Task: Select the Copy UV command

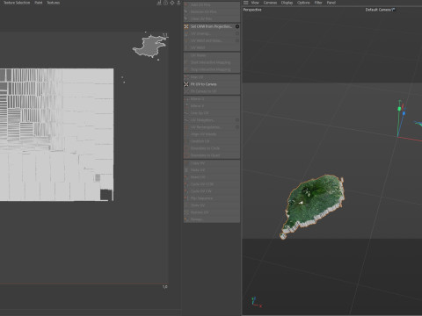Action: (212, 163)
